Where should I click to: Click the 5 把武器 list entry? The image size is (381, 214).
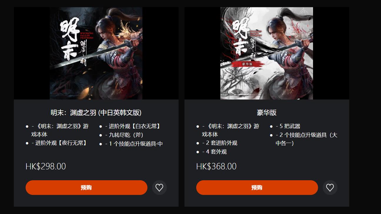click(288, 126)
